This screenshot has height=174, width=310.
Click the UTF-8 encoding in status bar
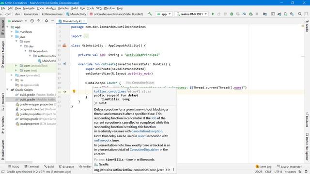278,172
